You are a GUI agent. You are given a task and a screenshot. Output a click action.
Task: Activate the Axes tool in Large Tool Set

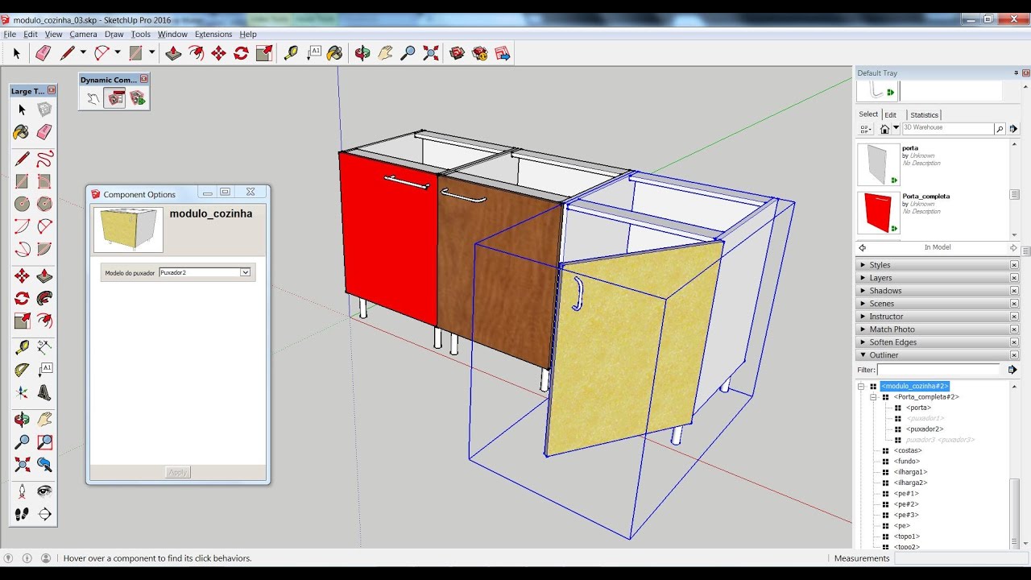click(22, 393)
